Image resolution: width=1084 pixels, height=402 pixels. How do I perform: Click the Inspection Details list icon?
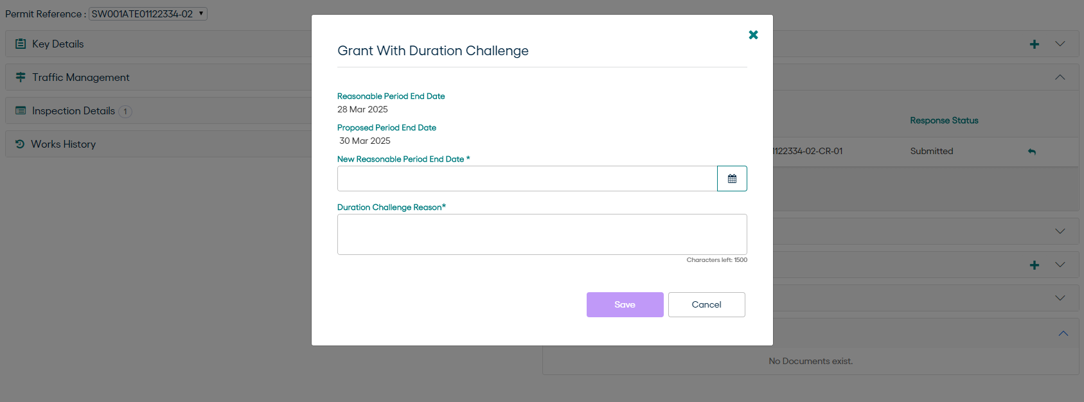(x=21, y=110)
